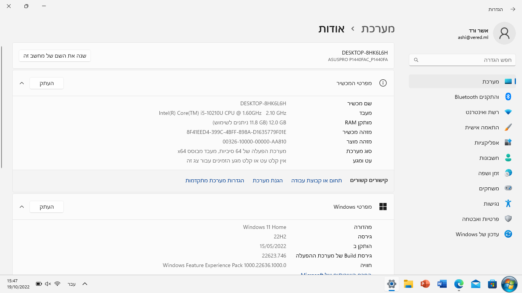Open domain or workgroup link (תחום או קבוצת עבודה)
The height and width of the screenshot is (293, 522).
[316, 180]
